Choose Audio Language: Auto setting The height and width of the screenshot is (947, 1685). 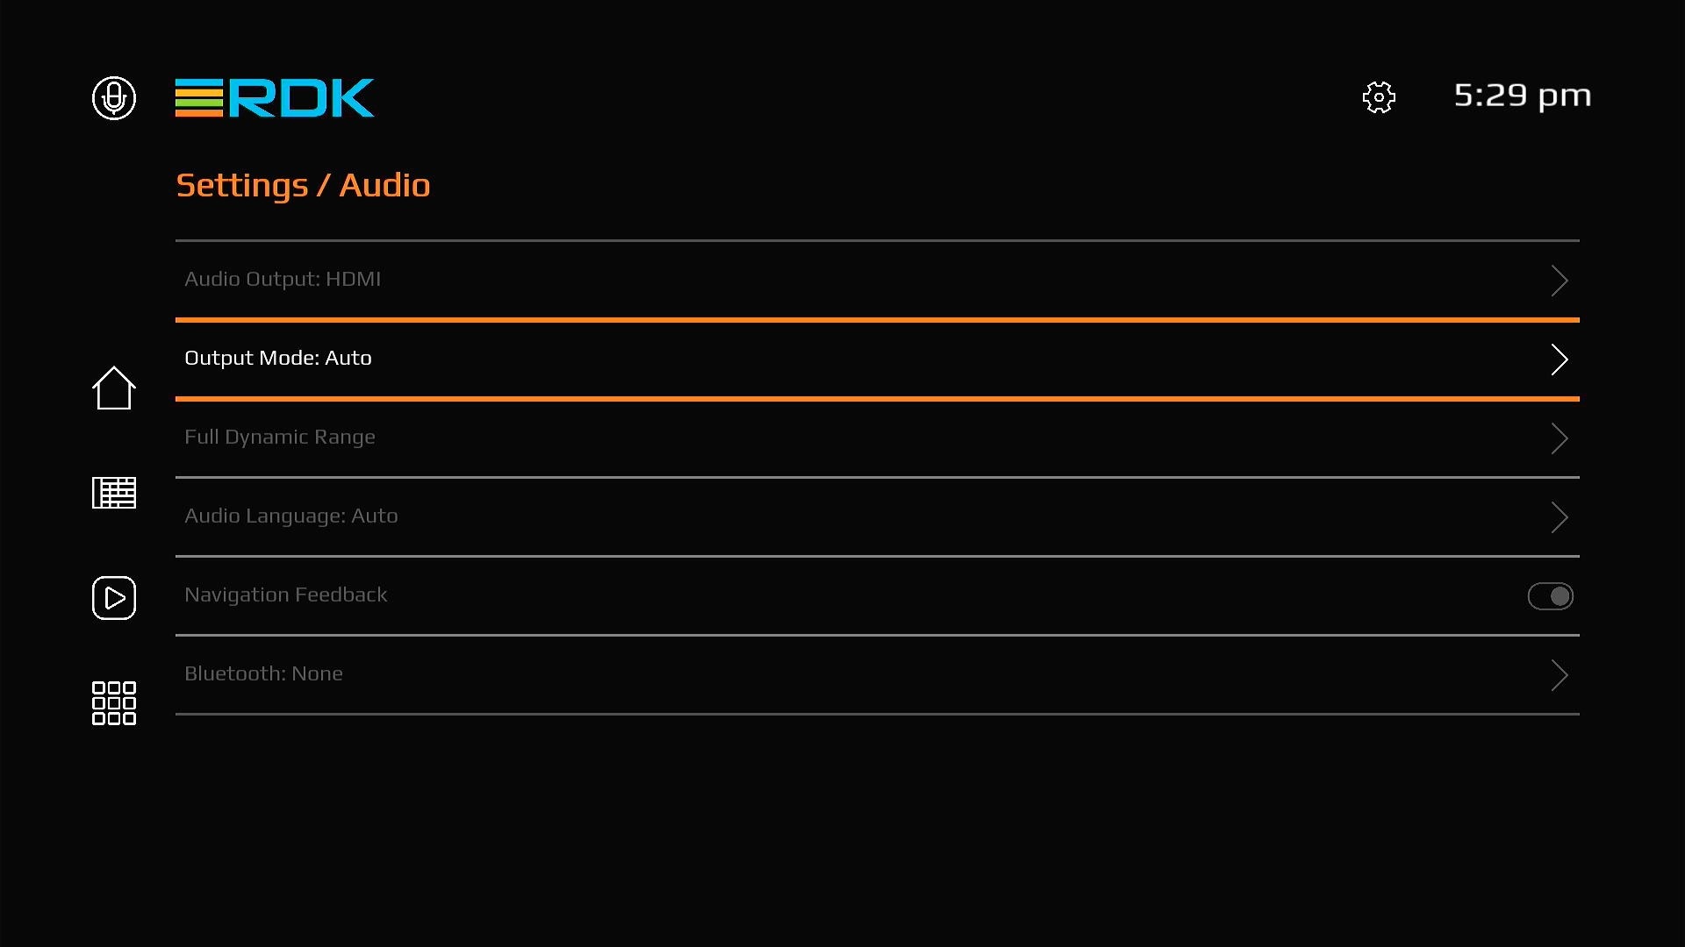tap(291, 516)
